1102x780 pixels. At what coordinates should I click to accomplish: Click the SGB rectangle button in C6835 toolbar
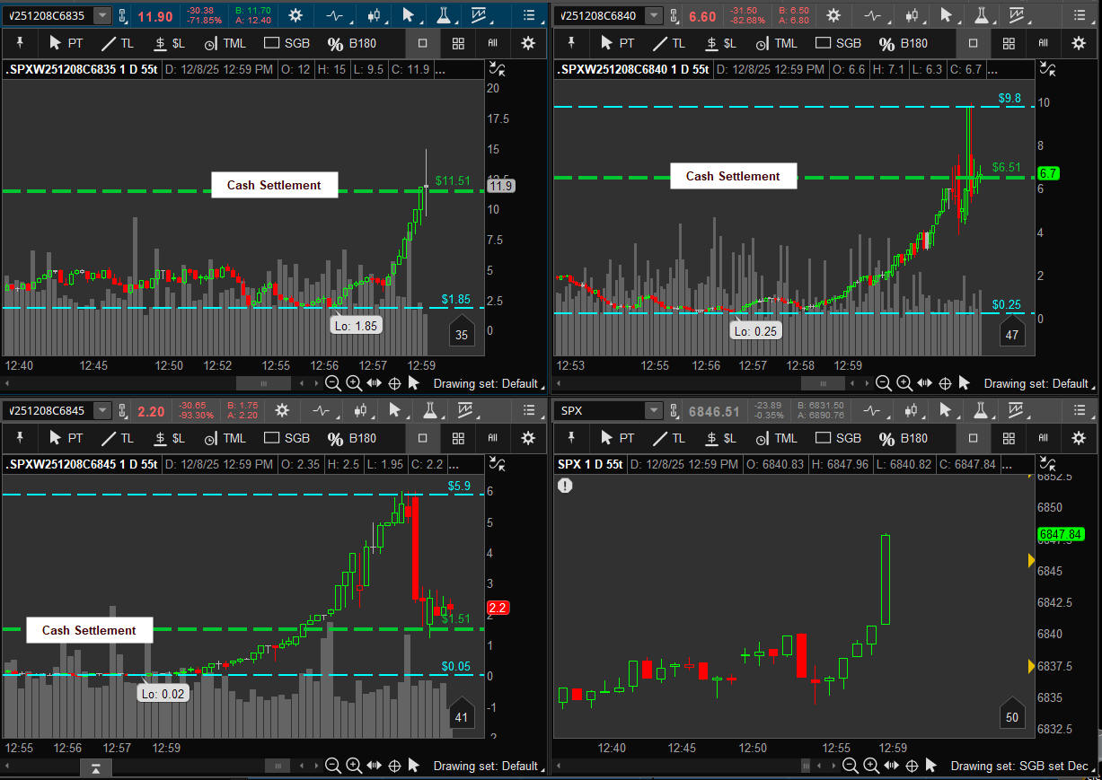coord(287,43)
